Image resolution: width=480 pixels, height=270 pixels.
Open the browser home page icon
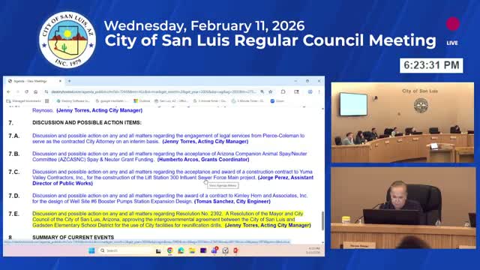point(35,91)
